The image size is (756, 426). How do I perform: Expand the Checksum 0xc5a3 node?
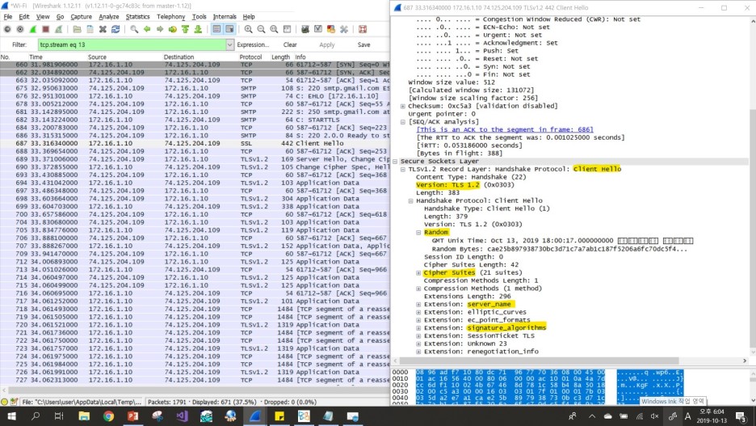(x=402, y=106)
